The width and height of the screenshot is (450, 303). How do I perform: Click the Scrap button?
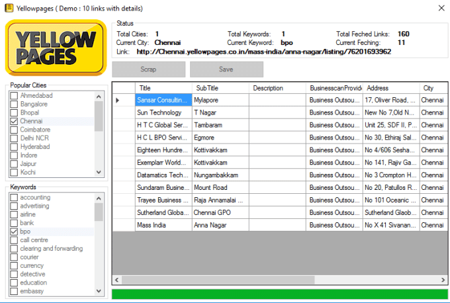point(148,69)
